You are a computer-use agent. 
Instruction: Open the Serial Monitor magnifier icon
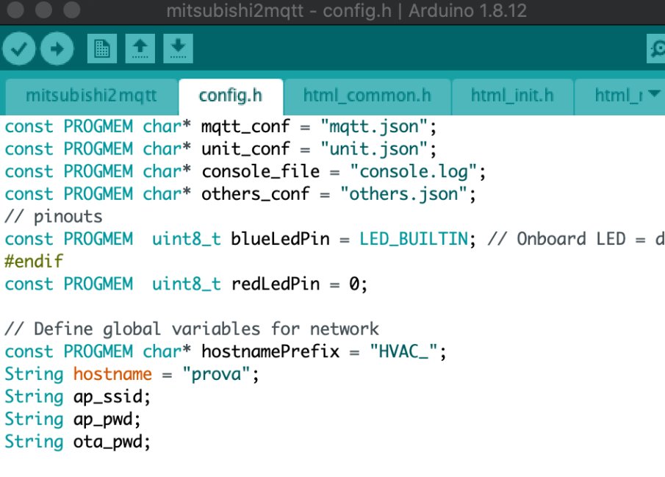point(656,49)
